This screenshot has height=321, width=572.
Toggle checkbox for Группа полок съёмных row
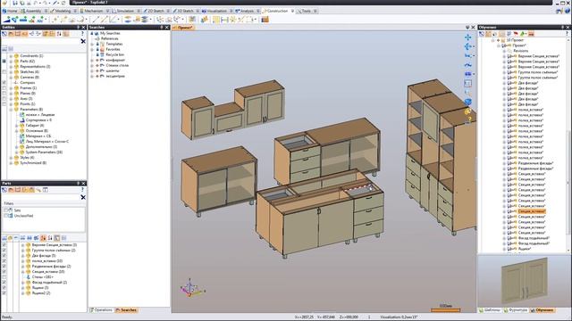pos(4,251)
